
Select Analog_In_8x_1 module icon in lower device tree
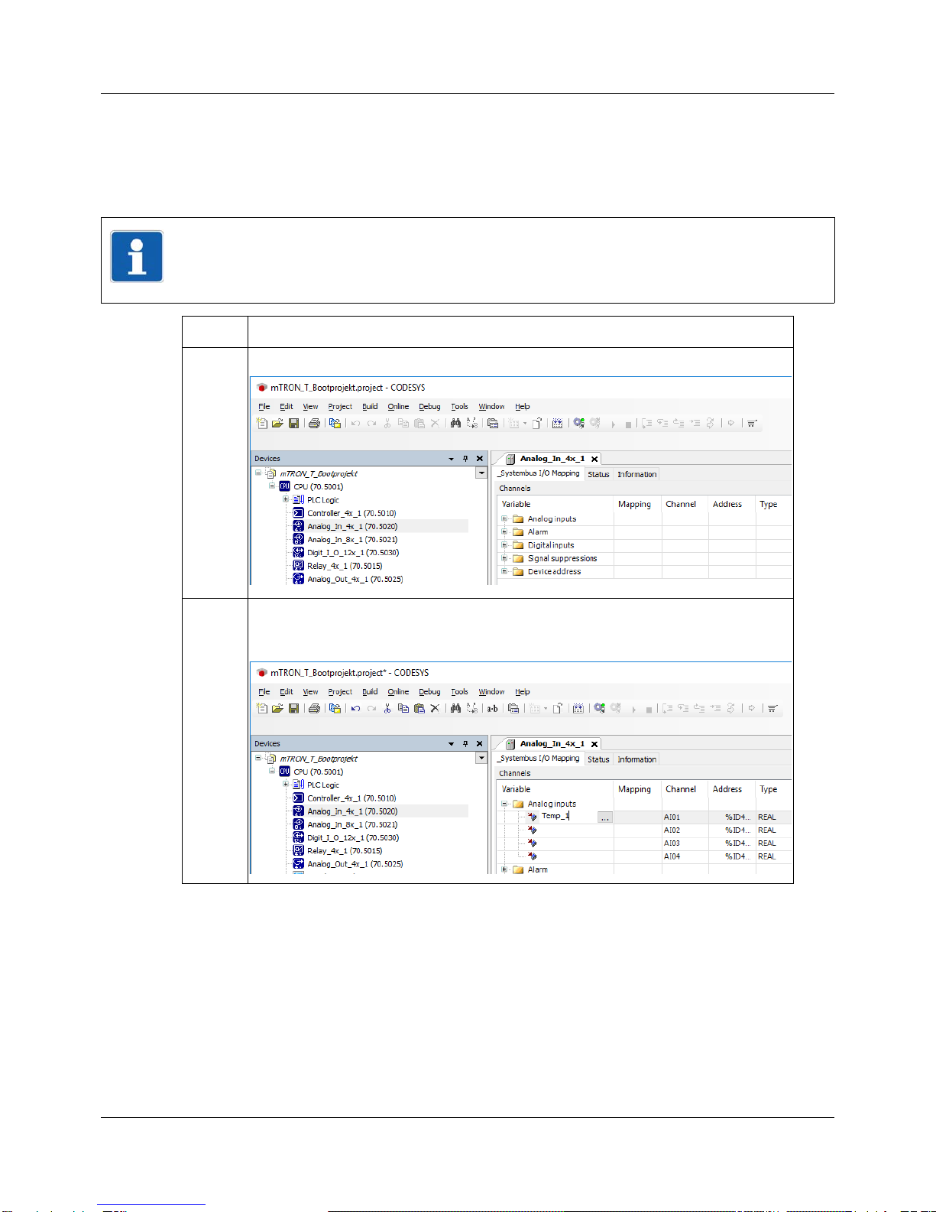point(298,824)
